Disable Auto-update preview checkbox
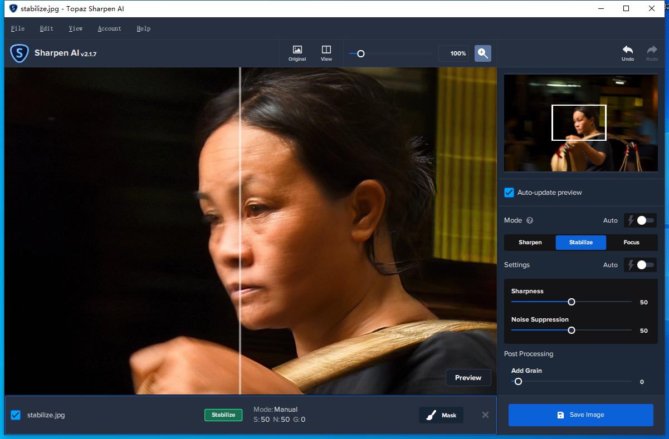Image resolution: width=669 pixels, height=439 pixels. pos(509,193)
